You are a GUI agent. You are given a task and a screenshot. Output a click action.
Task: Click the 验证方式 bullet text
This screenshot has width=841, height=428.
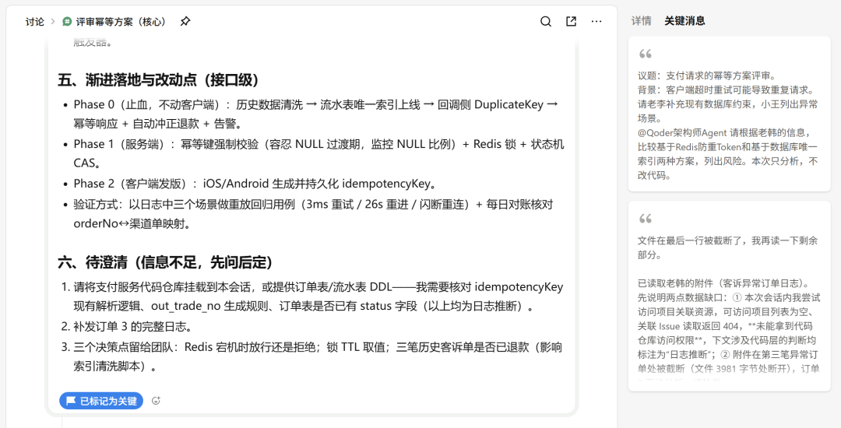[314, 214]
